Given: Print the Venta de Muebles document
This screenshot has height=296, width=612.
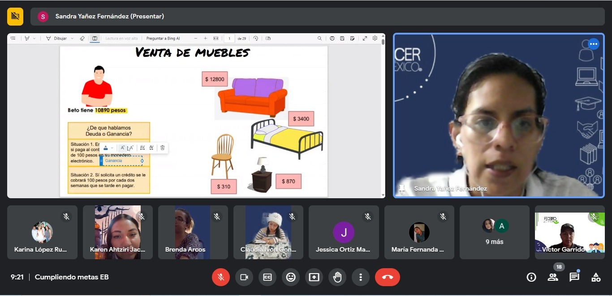Looking at the screenshot, I should click(x=332, y=38).
